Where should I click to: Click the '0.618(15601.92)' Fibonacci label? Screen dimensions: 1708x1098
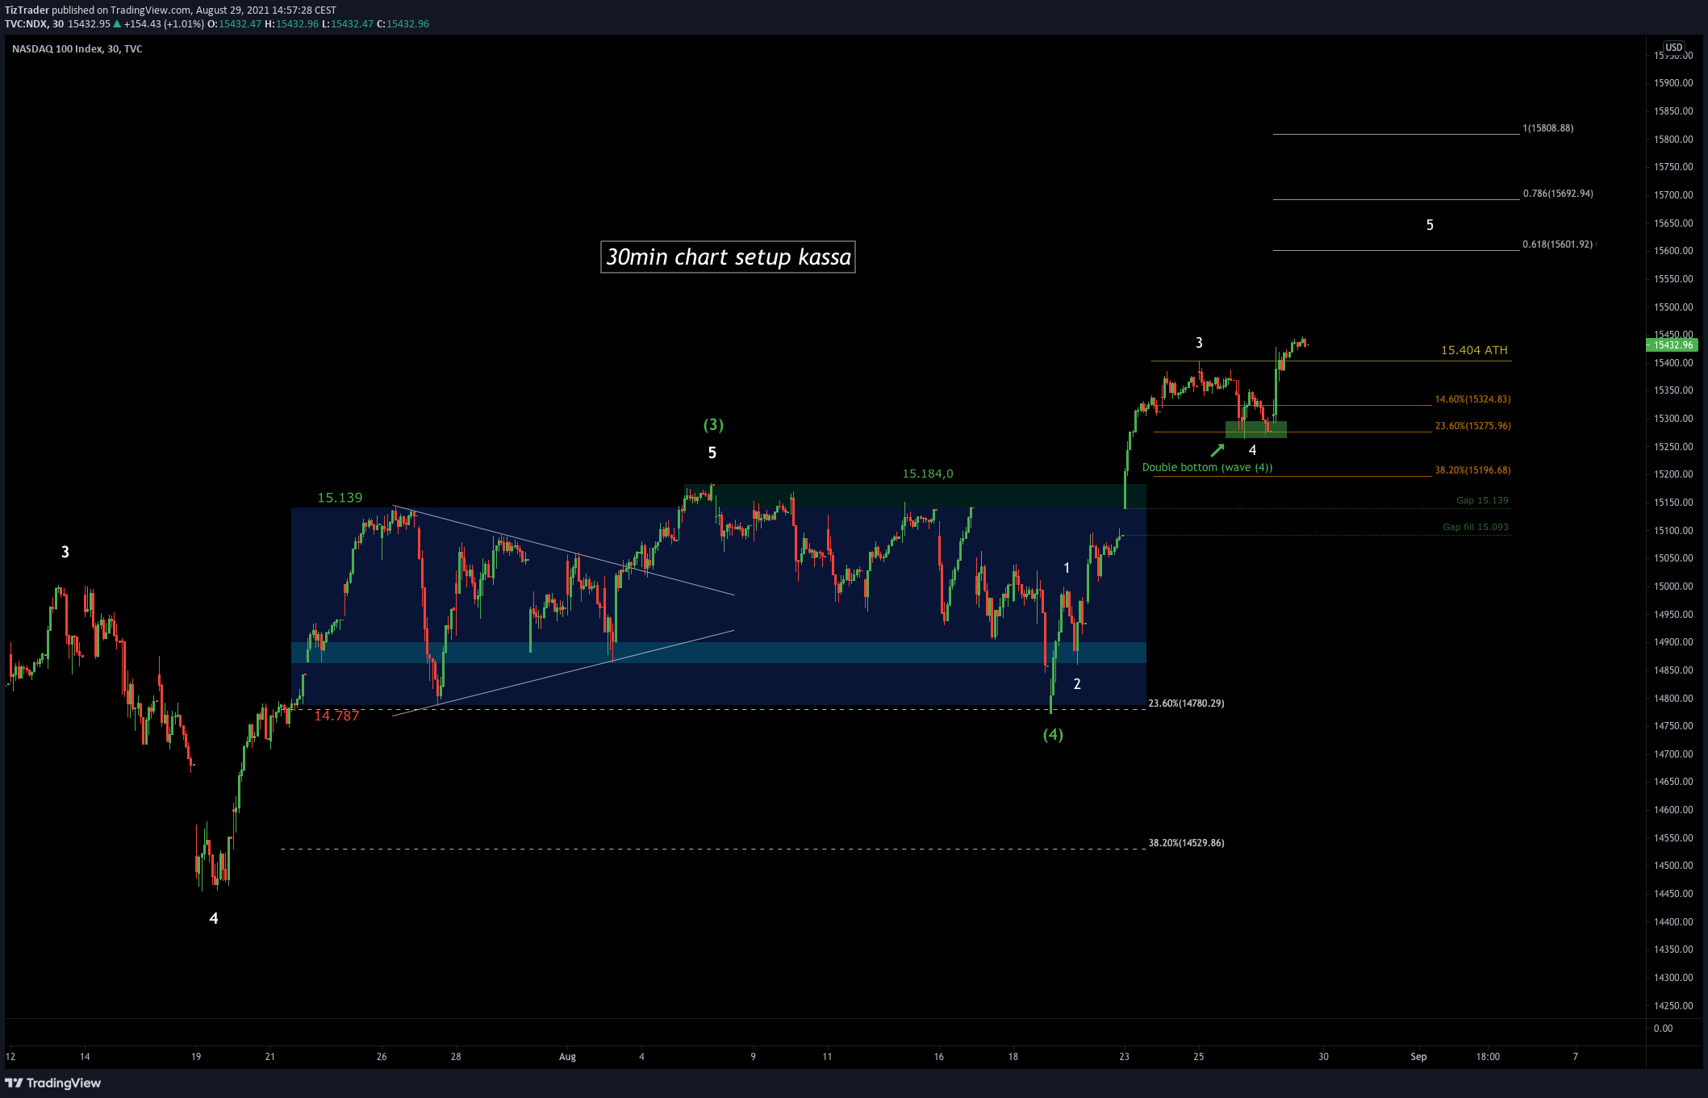click(x=1558, y=244)
